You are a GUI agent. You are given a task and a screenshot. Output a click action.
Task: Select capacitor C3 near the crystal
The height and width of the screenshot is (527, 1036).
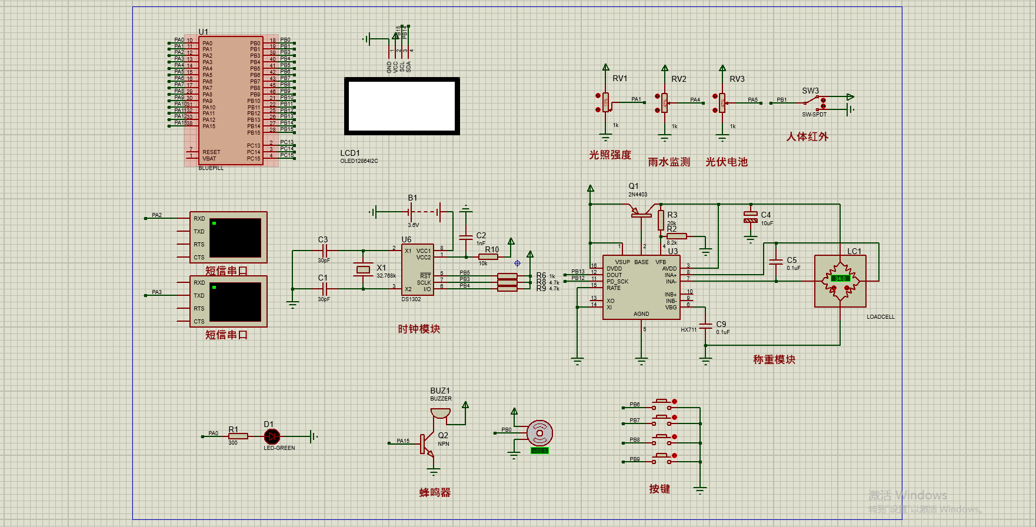point(324,251)
